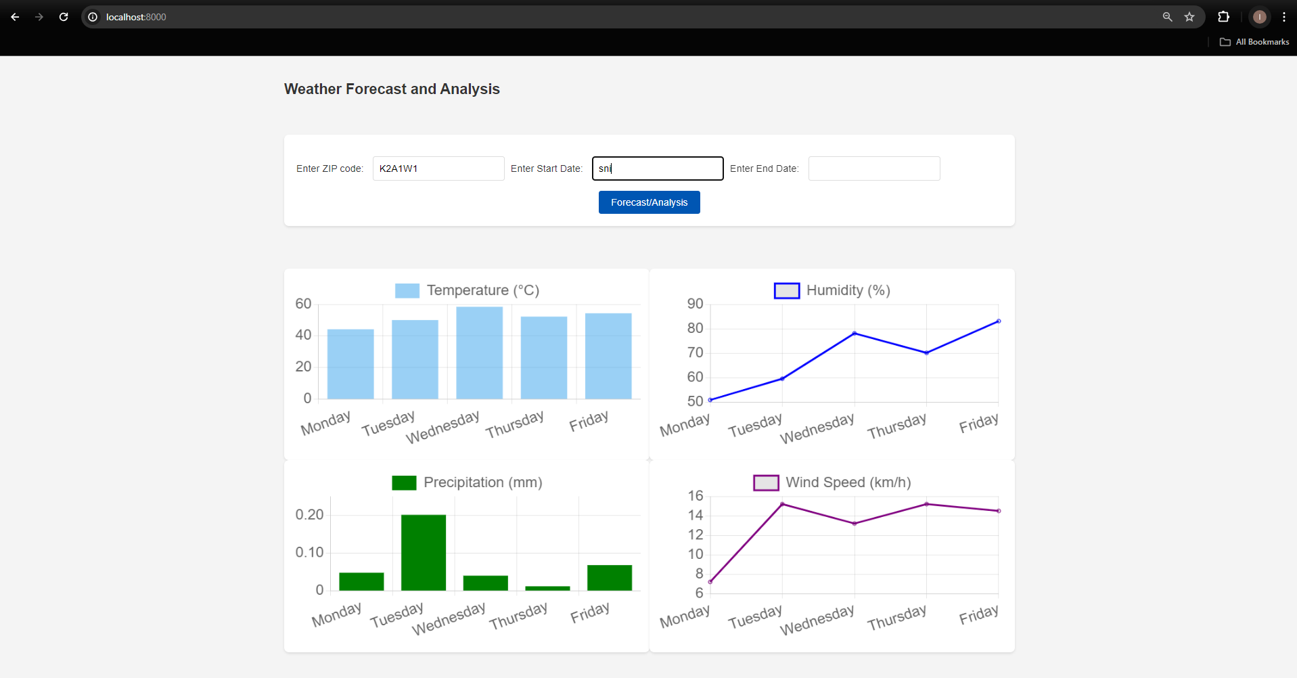Reload the localhost page
The height and width of the screenshot is (678, 1297).
click(x=64, y=17)
